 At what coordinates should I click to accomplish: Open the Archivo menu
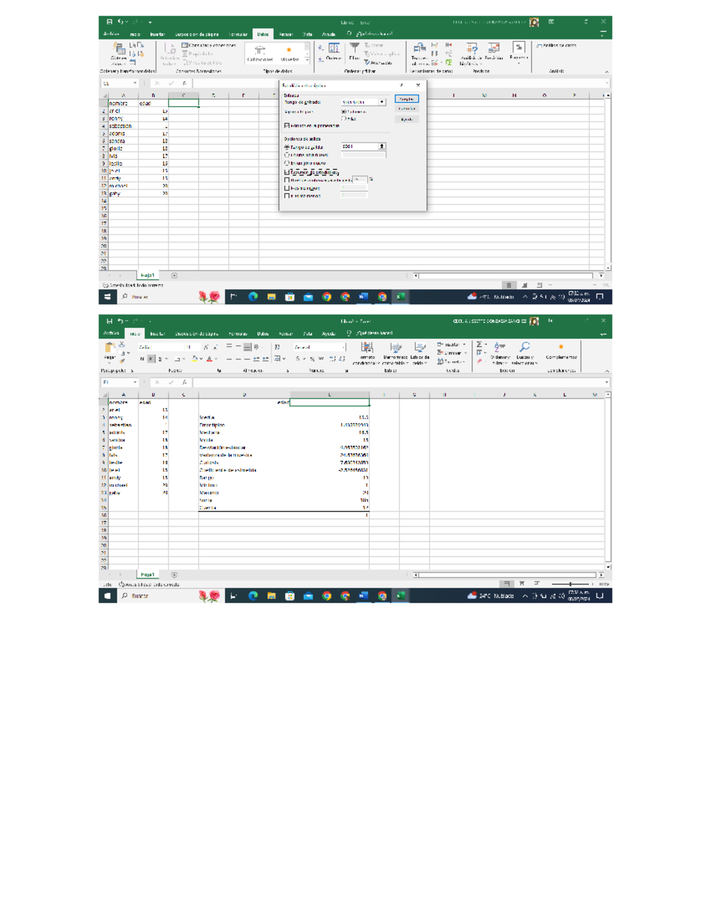pos(113,34)
